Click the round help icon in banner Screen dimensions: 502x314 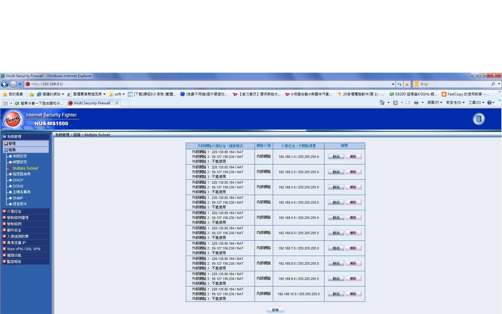pyautogui.click(x=479, y=119)
